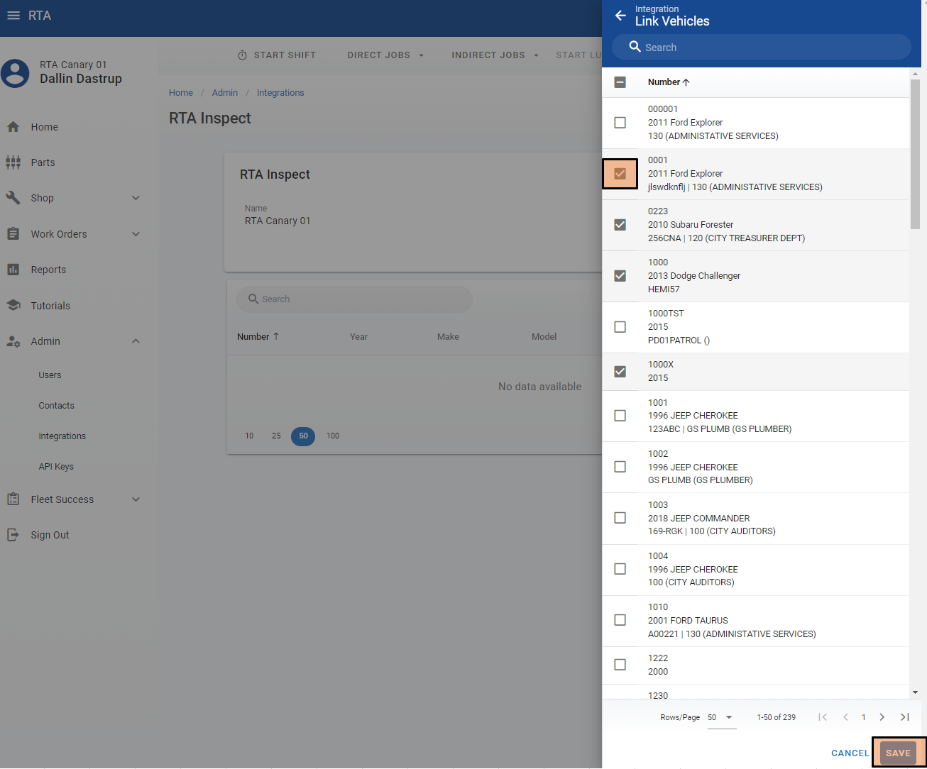Go to next page of vehicles
The image size is (927, 769).
pyautogui.click(x=882, y=717)
